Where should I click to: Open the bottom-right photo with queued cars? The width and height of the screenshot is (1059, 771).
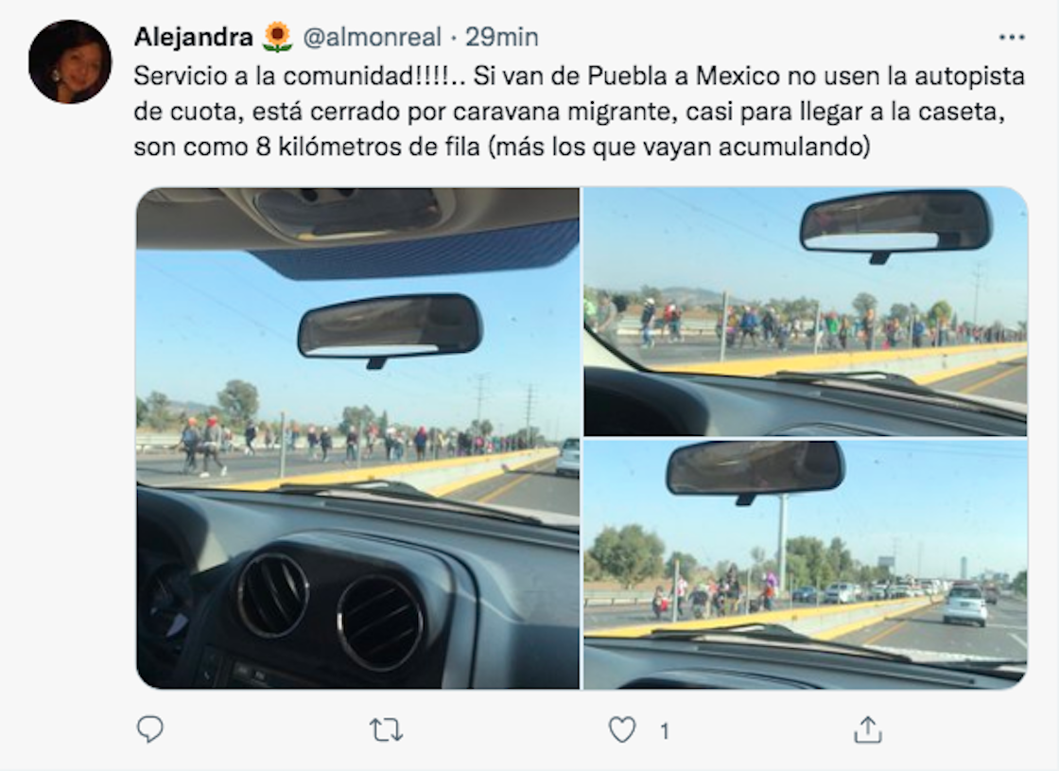[x=805, y=564]
